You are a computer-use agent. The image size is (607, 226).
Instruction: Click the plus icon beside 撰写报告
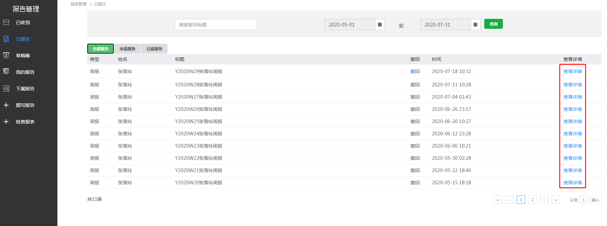coord(6,105)
